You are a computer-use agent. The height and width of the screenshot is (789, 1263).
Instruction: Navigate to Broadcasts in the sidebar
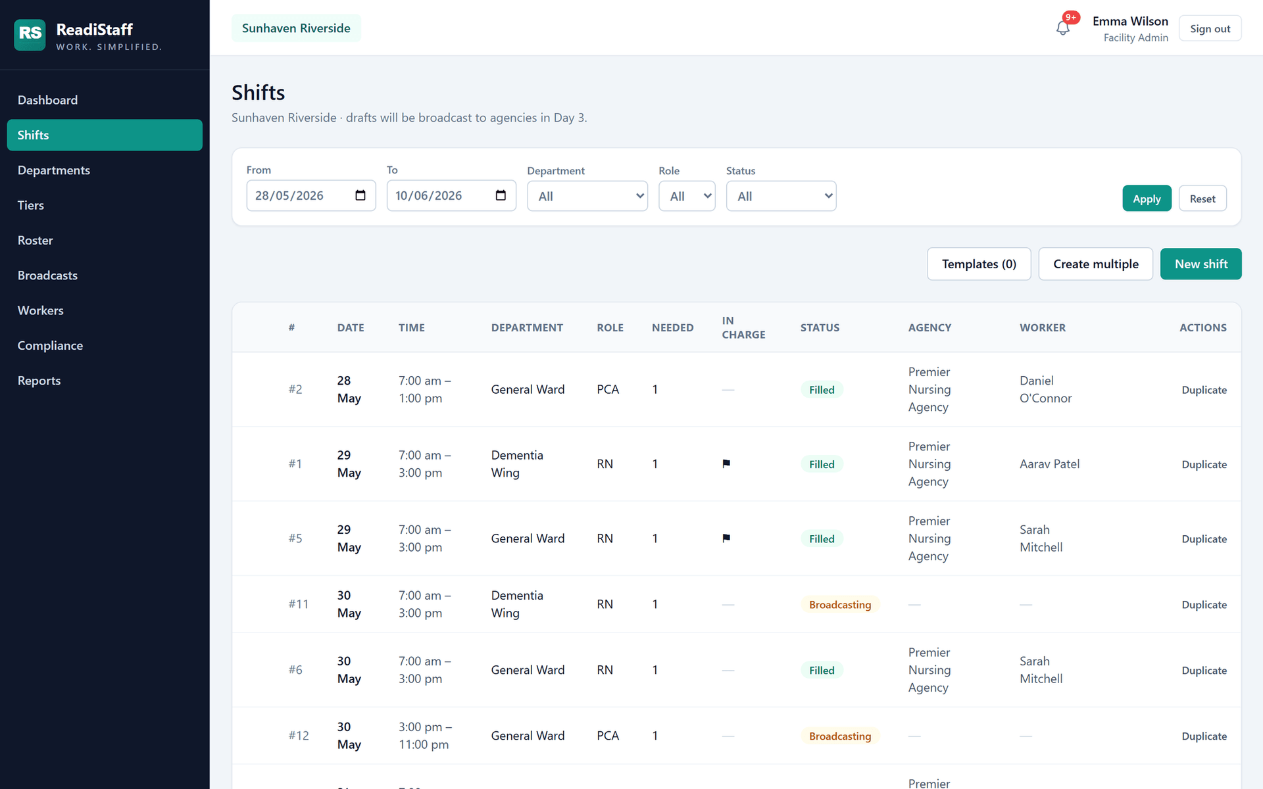(105, 275)
